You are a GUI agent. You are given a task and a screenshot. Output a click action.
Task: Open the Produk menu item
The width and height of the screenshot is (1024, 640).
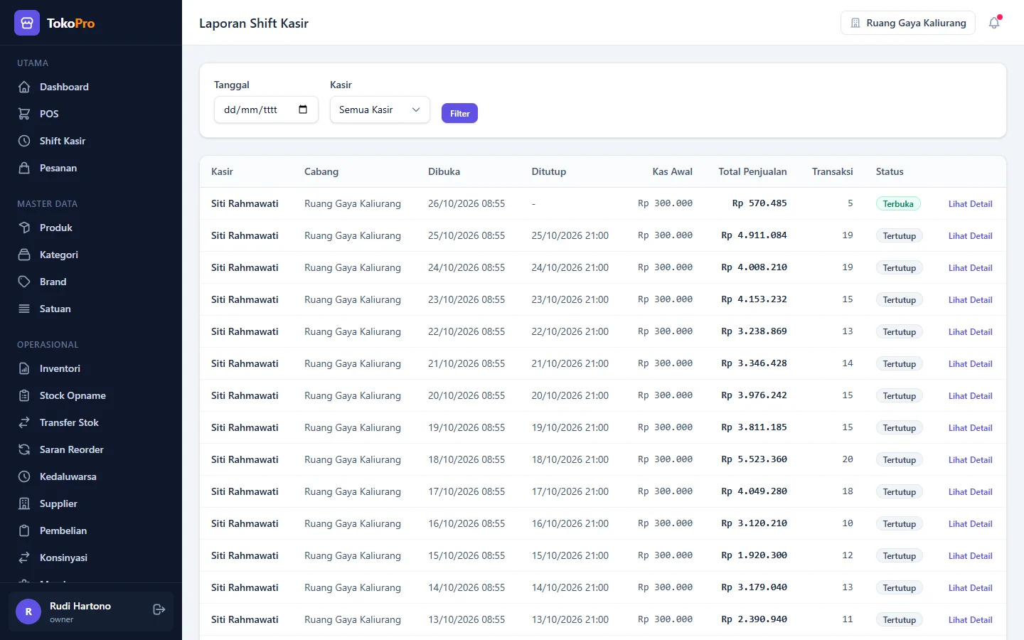tap(91, 228)
